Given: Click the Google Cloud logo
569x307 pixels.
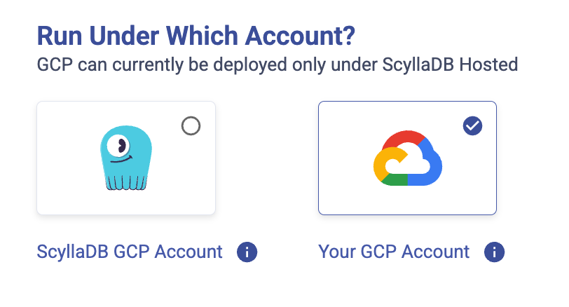Looking at the screenshot, I should (407, 158).
